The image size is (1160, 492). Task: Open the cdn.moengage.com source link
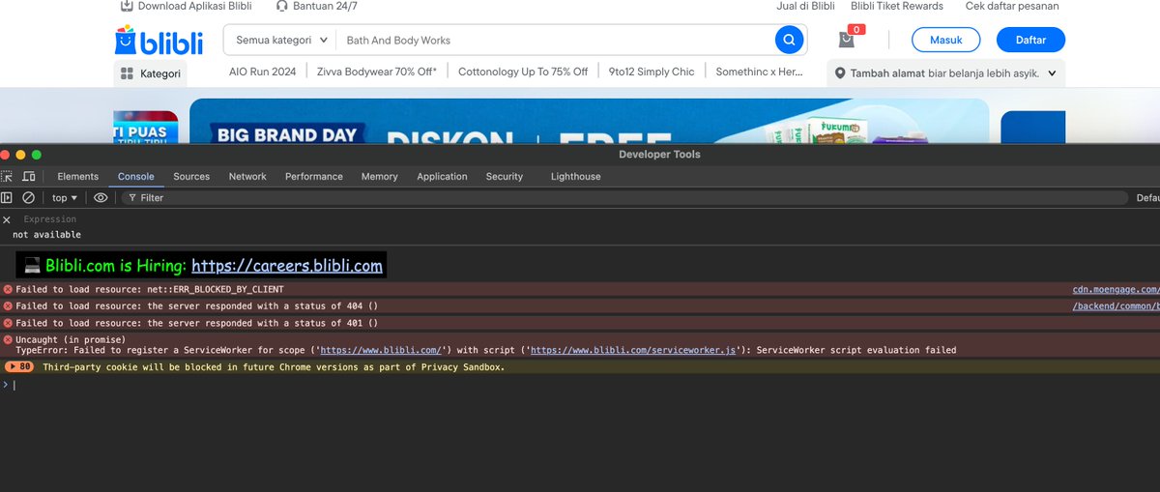pyautogui.click(x=1116, y=289)
